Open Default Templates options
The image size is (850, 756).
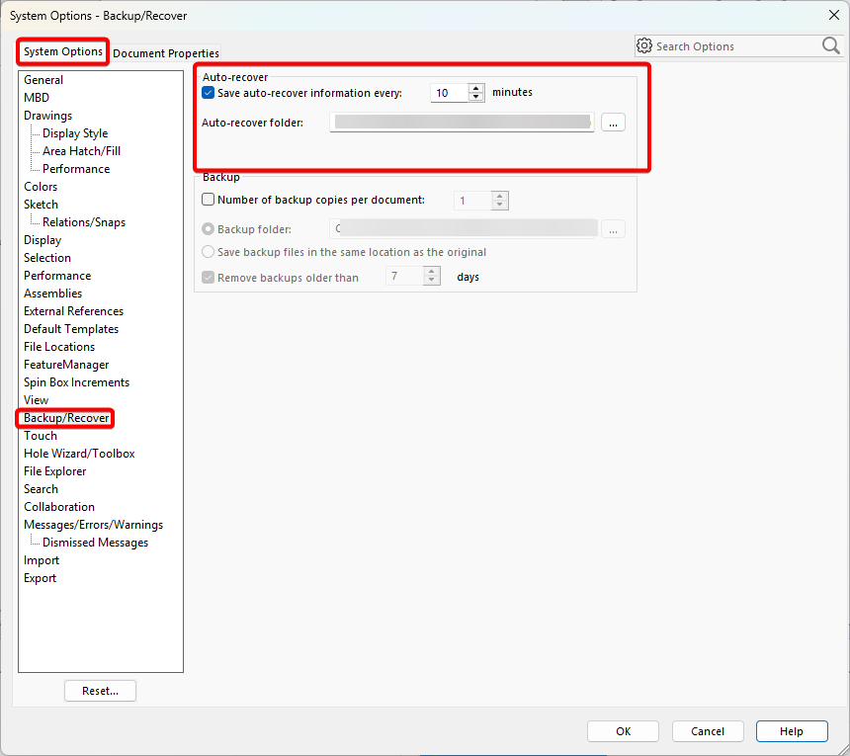tap(71, 329)
